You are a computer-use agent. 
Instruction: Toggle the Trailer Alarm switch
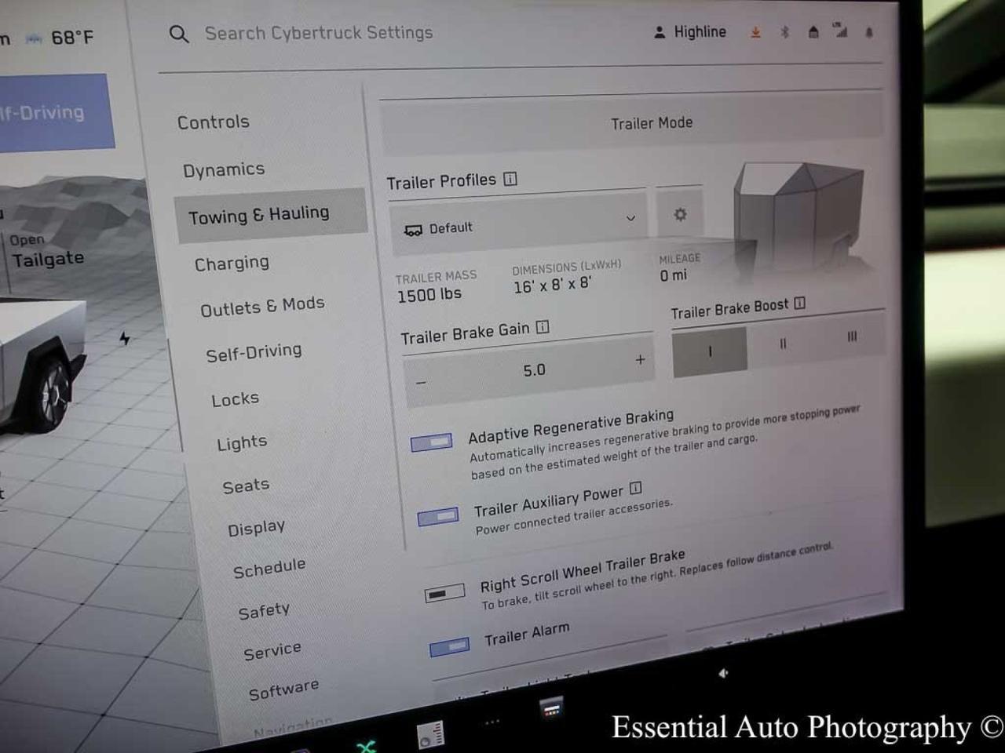[450, 646]
